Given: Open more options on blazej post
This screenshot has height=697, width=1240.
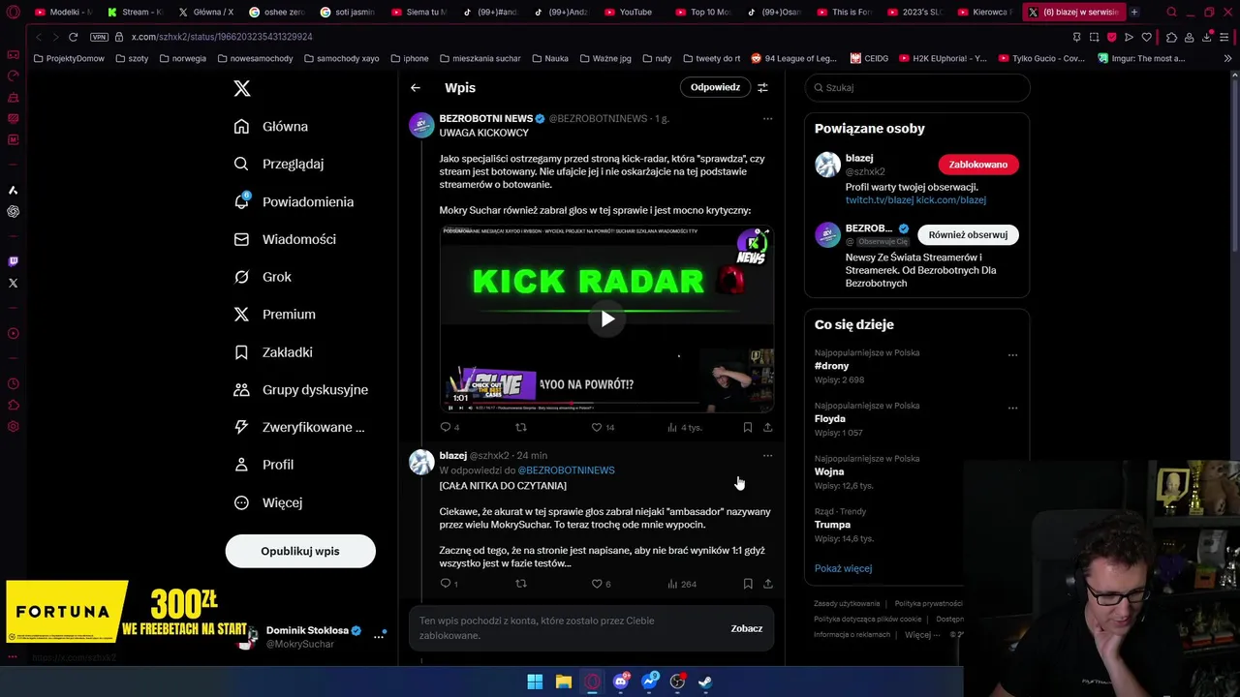Looking at the screenshot, I should (767, 455).
